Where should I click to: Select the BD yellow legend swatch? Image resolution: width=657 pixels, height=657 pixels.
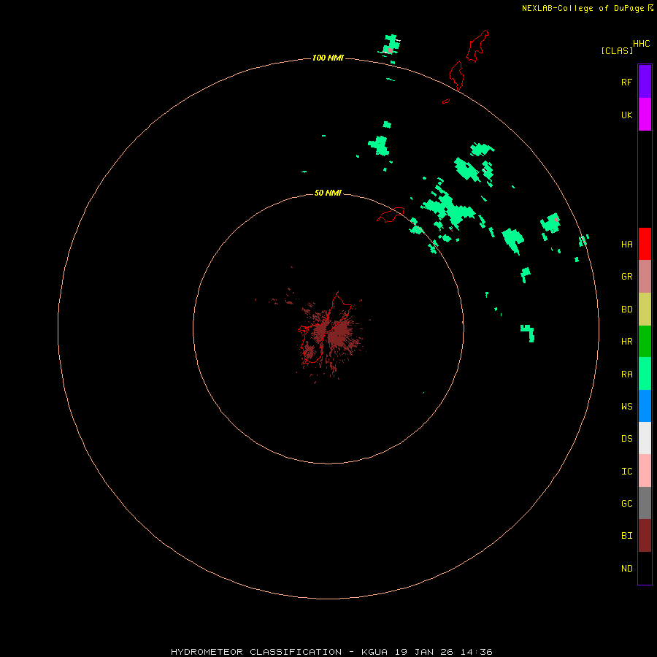coord(645,310)
